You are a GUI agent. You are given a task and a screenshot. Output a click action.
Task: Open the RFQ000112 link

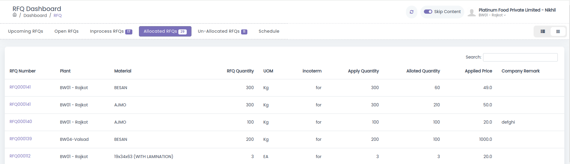point(20,156)
